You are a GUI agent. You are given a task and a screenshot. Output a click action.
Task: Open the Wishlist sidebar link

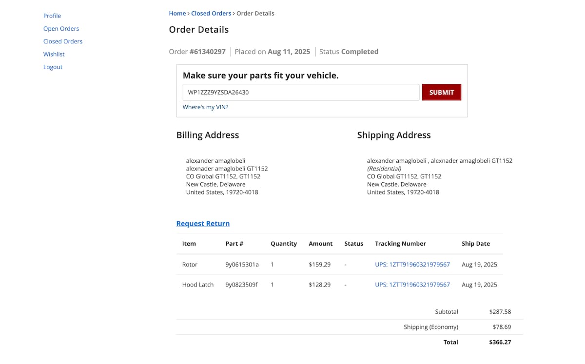click(x=54, y=54)
